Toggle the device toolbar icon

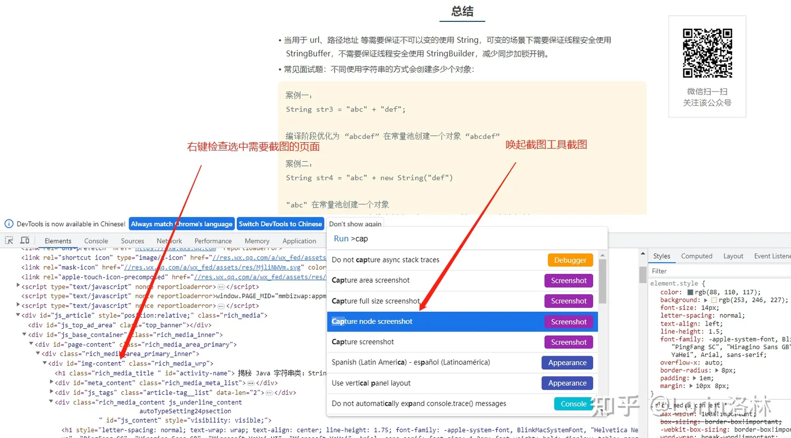coord(25,240)
